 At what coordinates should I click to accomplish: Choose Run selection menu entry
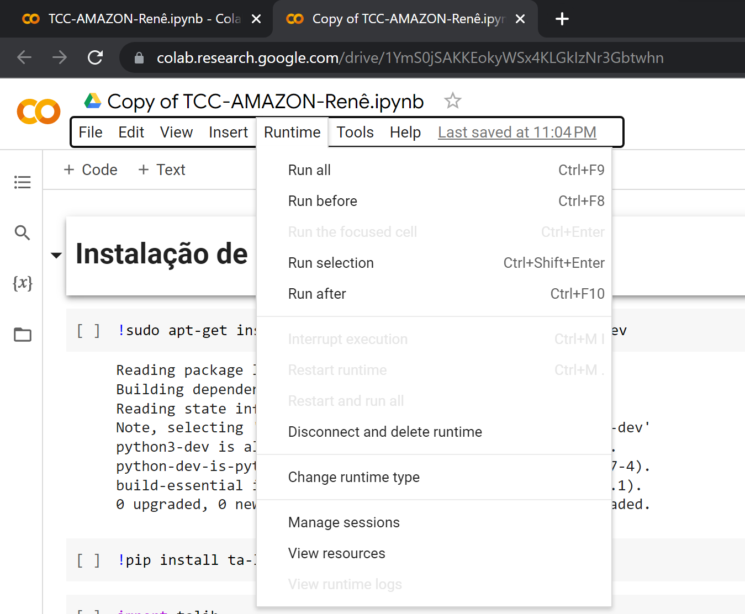click(x=434, y=263)
